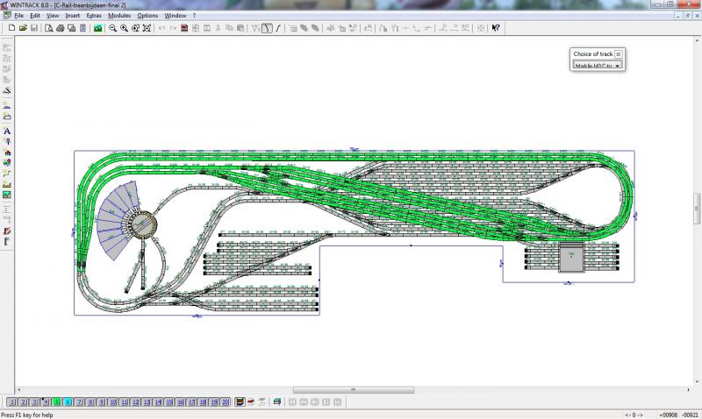This screenshot has height=419, width=702.
Task: Click the bold F icon in sidebar
Action: tap(7, 240)
